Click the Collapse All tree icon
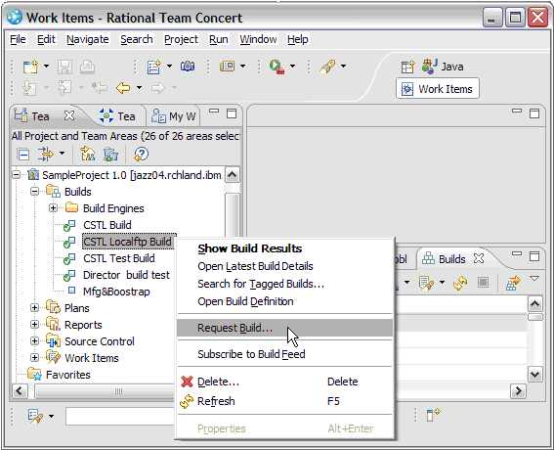This screenshot has height=450, width=554. click(23, 155)
